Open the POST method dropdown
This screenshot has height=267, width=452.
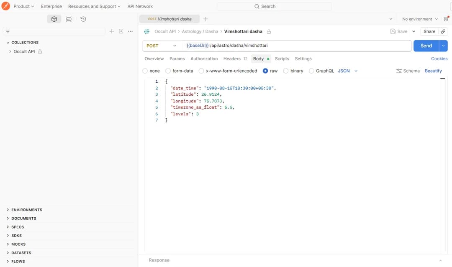[162, 46]
